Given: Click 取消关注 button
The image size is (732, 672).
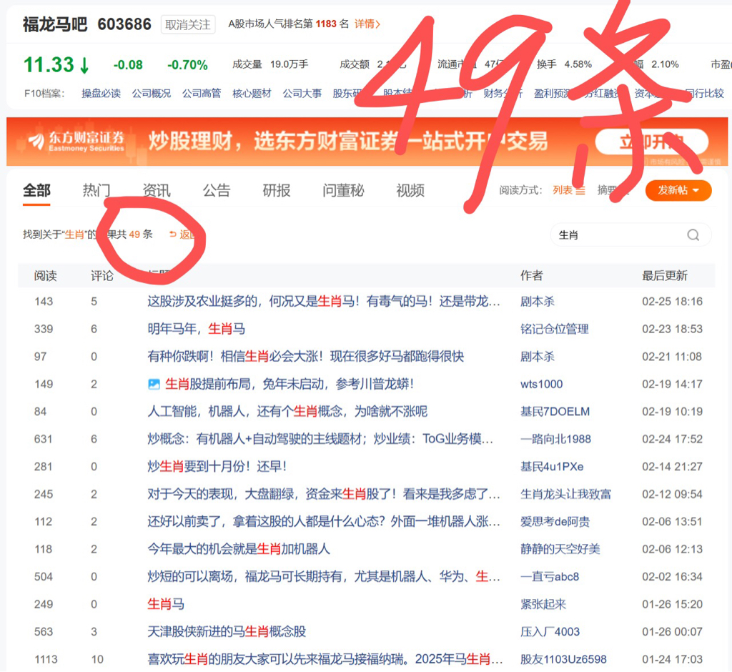Looking at the screenshot, I should [188, 24].
